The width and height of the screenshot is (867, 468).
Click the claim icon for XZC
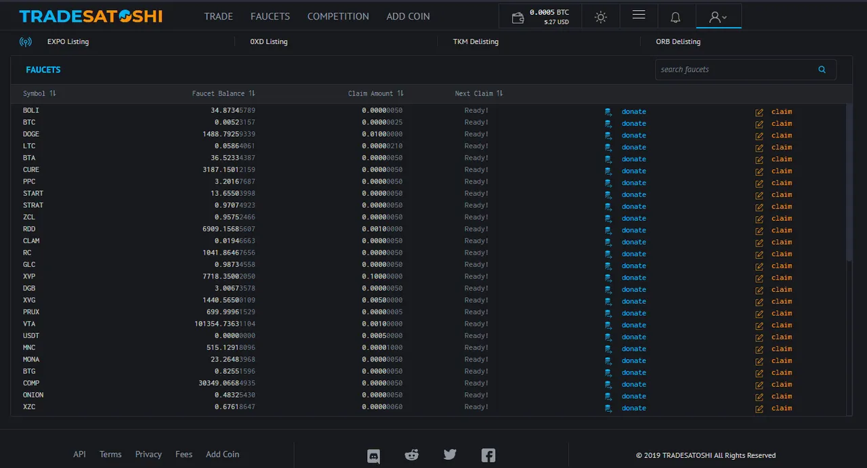pyautogui.click(x=759, y=408)
